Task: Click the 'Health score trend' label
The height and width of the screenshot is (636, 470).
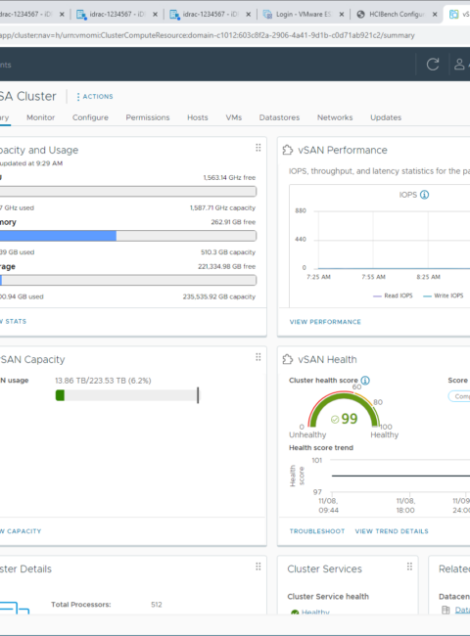Action: 321,448
